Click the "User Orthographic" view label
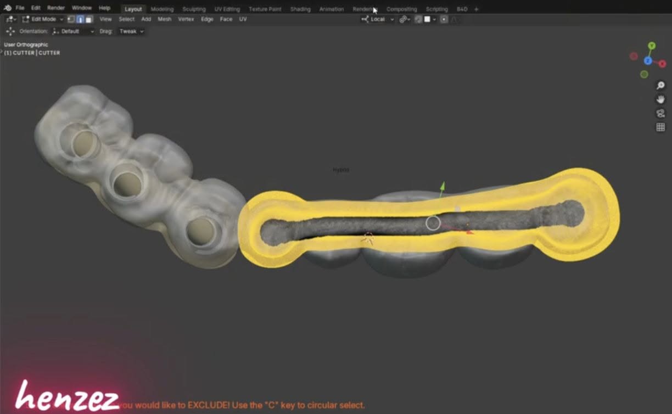672x414 pixels. pos(26,44)
